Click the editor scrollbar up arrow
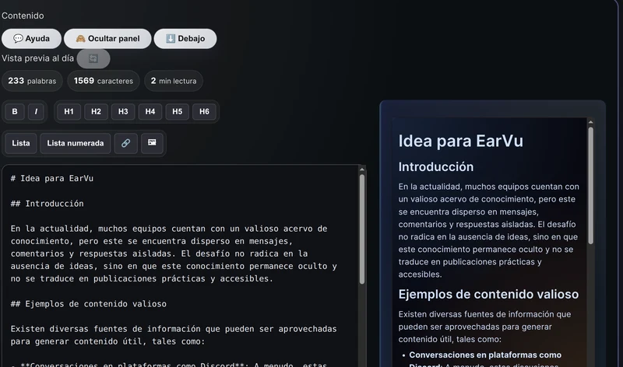623x367 pixels. 362,170
